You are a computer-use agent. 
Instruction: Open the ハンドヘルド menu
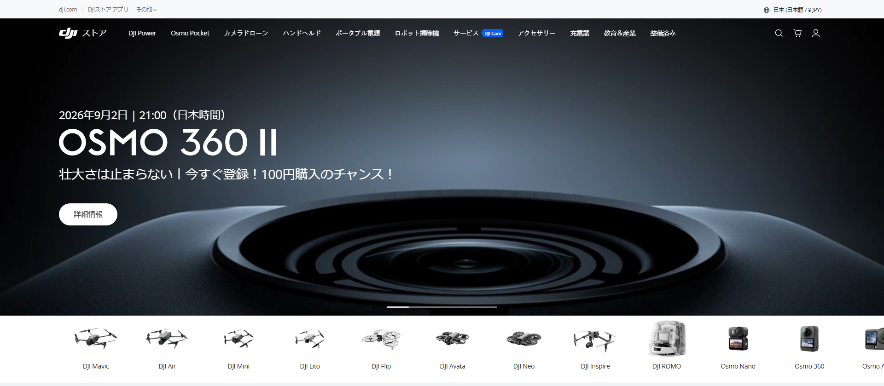[302, 33]
